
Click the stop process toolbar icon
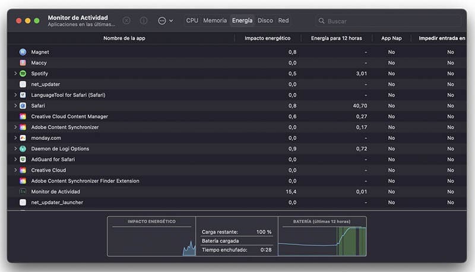[126, 21]
